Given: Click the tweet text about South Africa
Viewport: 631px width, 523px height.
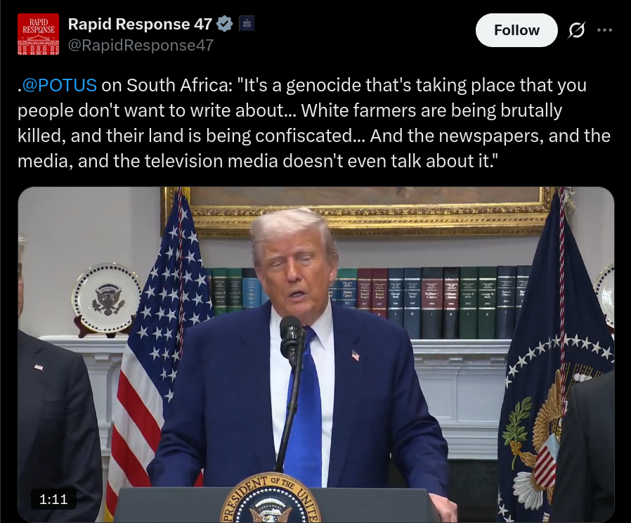Looking at the screenshot, I should [x=314, y=123].
